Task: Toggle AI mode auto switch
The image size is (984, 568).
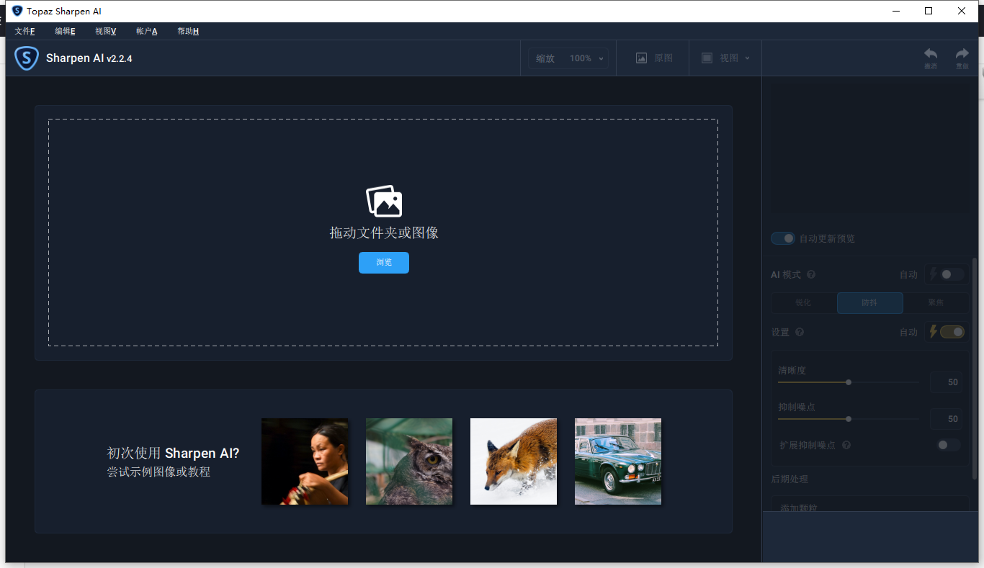Action: [x=952, y=274]
